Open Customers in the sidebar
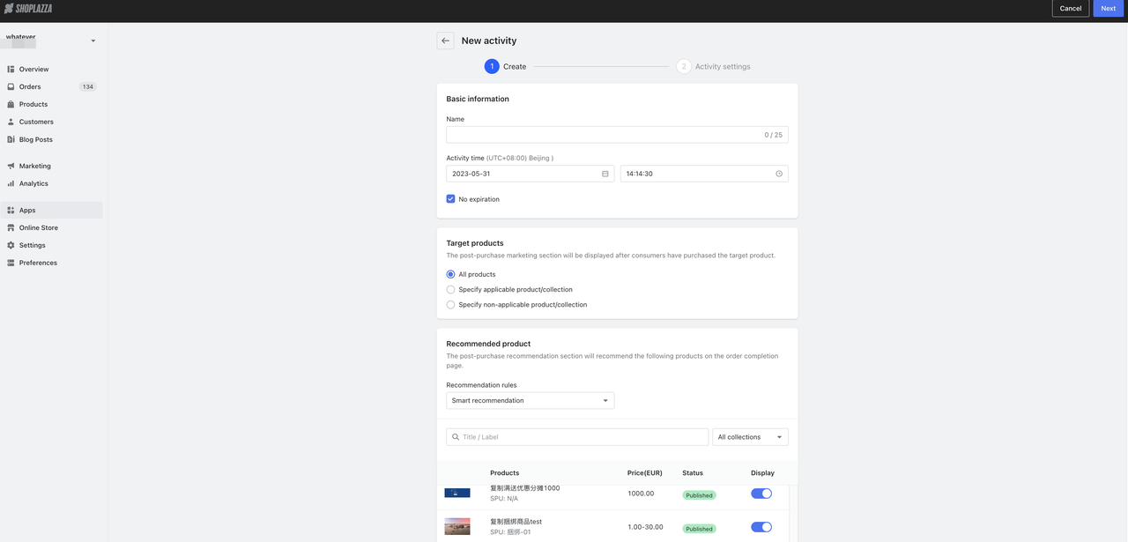Image resolution: width=1128 pixels, height=542 pixels. (53, 122)
